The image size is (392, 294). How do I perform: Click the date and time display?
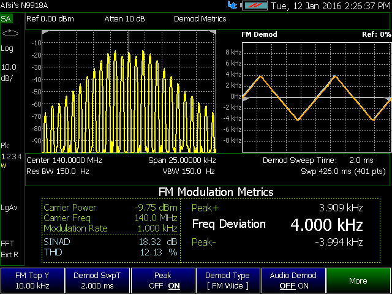click(331, 6)
